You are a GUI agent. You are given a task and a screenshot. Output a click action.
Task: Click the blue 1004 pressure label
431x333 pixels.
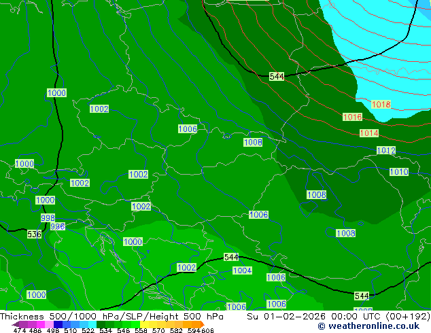pyautogui.click(x=242, y=270)
